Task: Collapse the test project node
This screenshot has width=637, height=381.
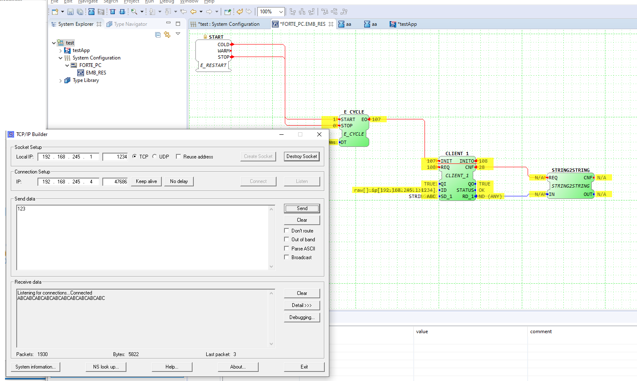Action: coord(54,43)
